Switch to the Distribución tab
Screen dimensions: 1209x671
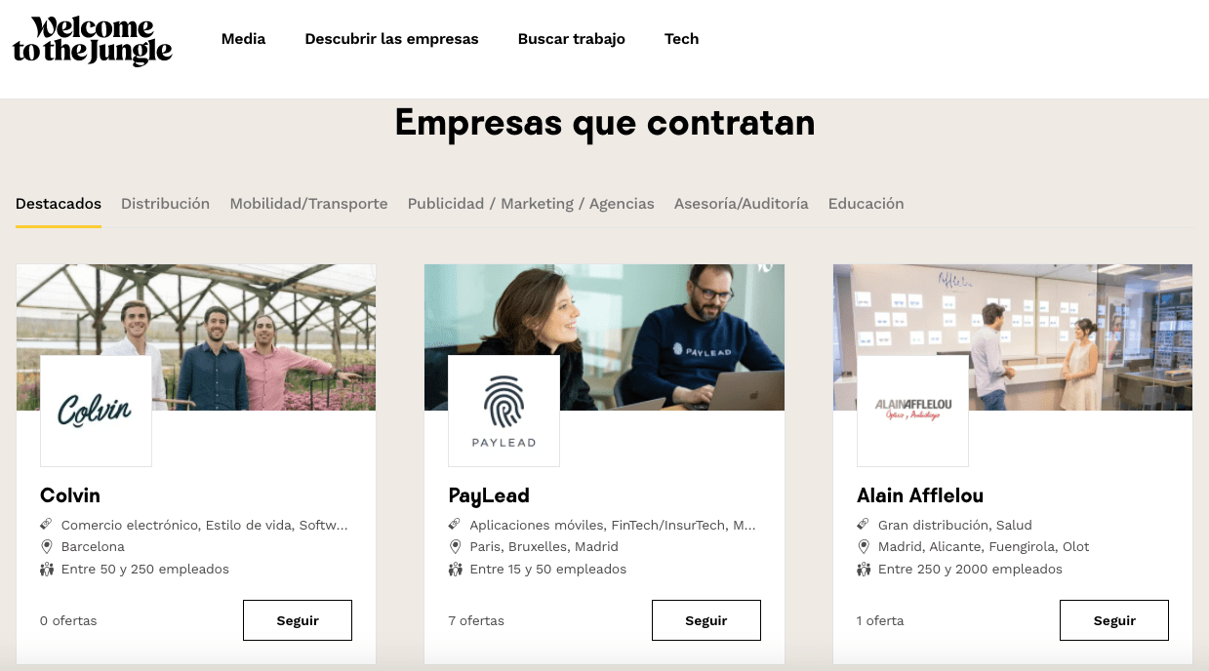click(x=165, y=204)
